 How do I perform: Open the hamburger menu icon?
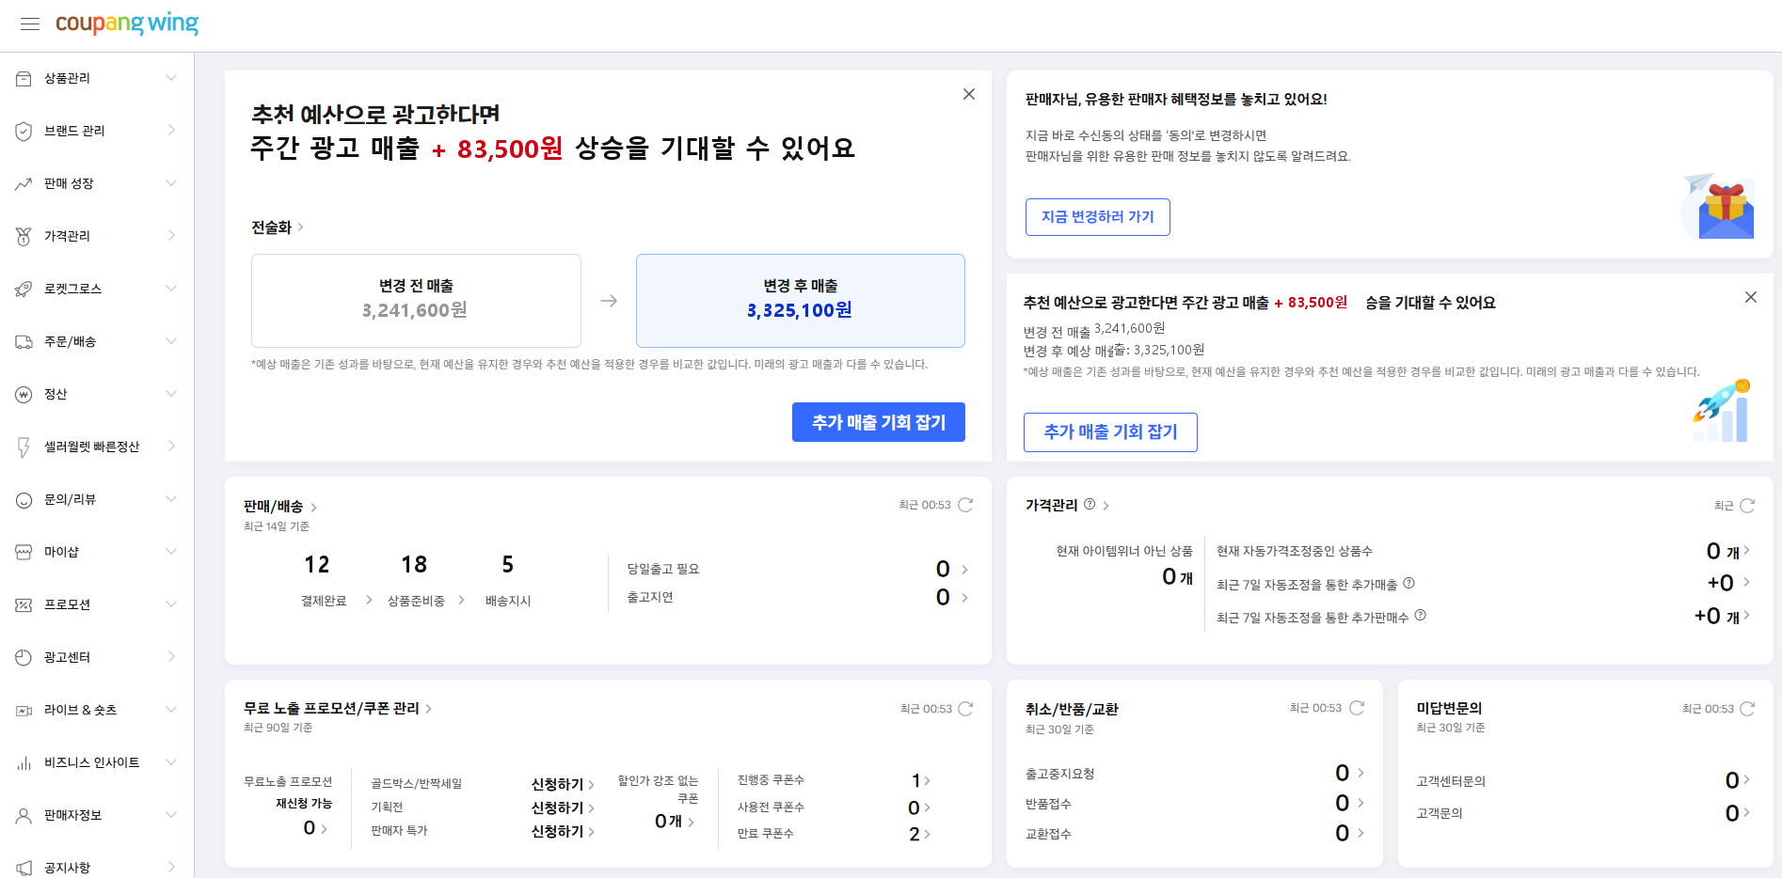point(30,24)
